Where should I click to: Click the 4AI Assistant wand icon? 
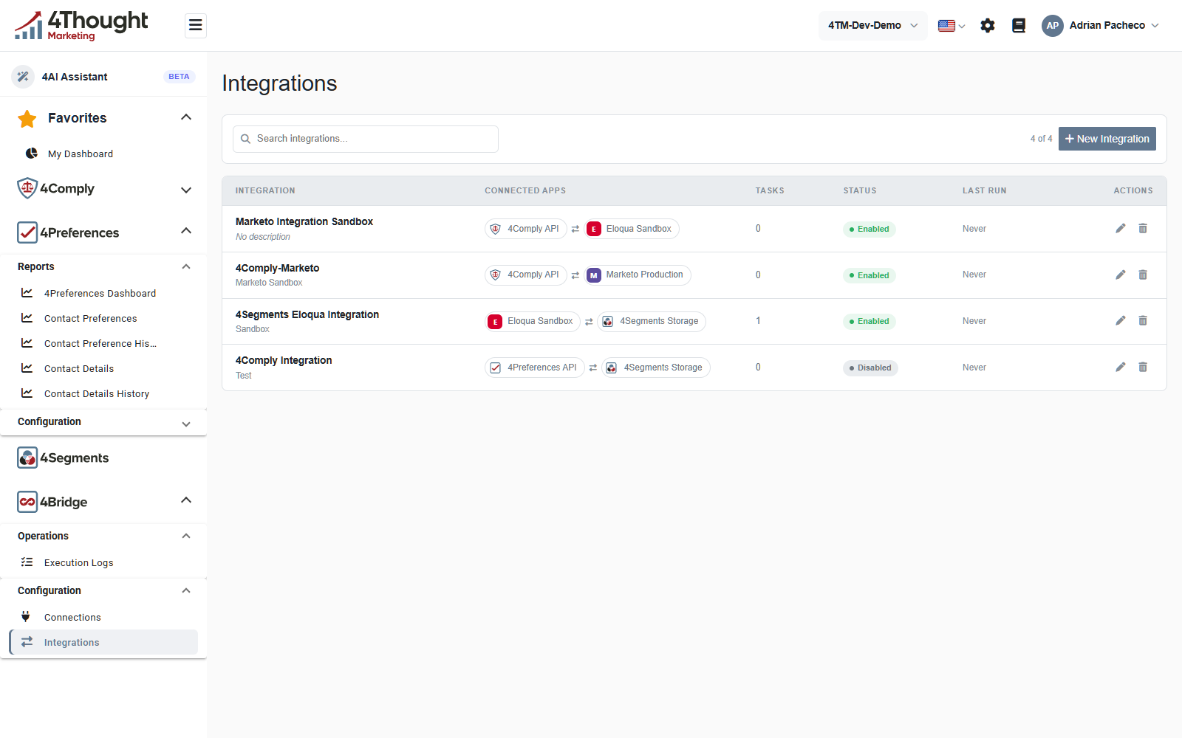(23, 77)
